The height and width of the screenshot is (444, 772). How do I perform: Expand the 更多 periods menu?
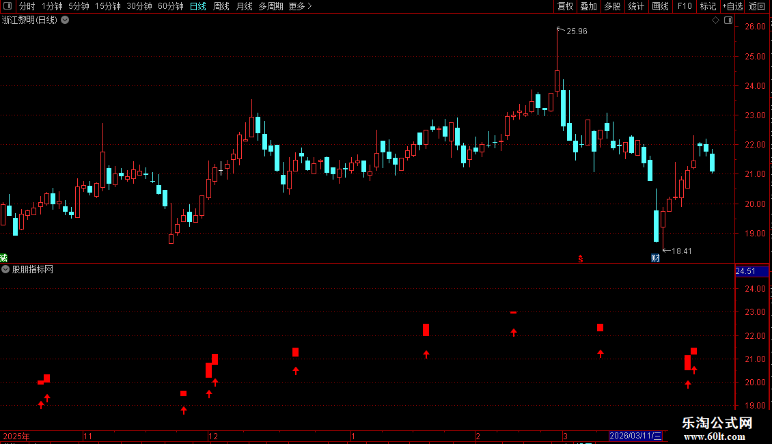(x=300, y=6)
